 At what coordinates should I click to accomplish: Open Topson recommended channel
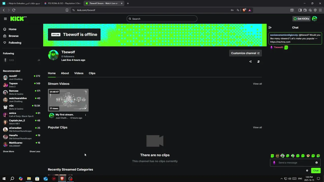point(22,85)
